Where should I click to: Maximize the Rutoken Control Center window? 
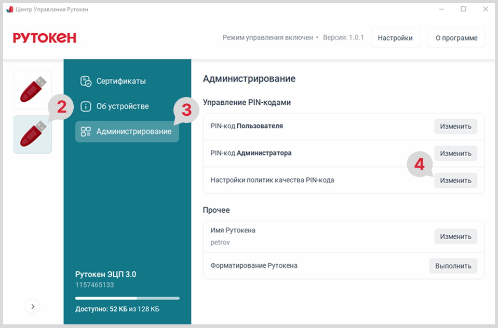click(x=463, y=9)
